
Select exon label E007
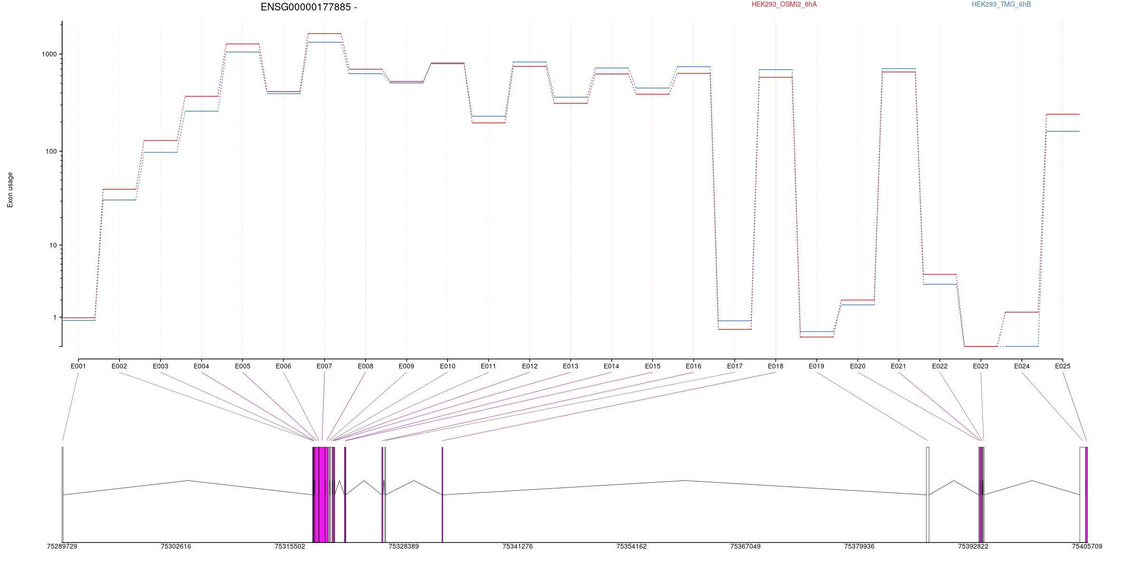[325, 366]
